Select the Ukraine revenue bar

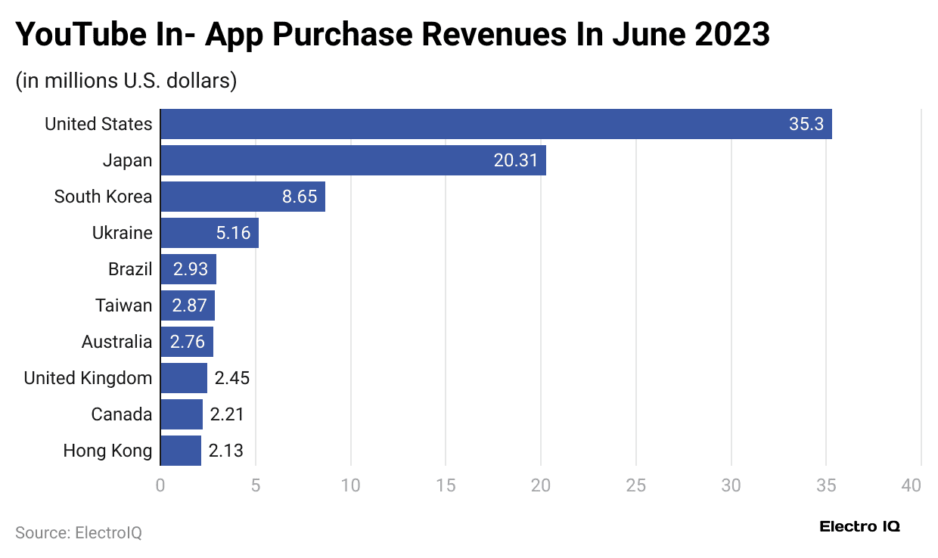tap(208, 232)
